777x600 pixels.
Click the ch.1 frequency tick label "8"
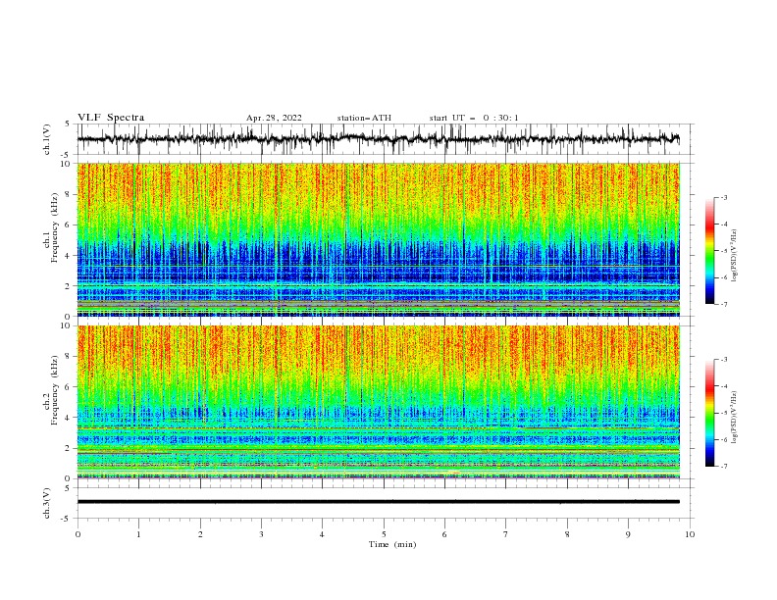click(x=68, y=194)
